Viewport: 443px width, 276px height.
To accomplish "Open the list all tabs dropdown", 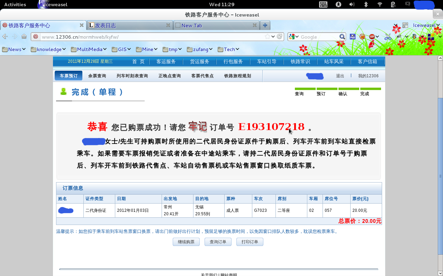I will [x=396, y=25].
